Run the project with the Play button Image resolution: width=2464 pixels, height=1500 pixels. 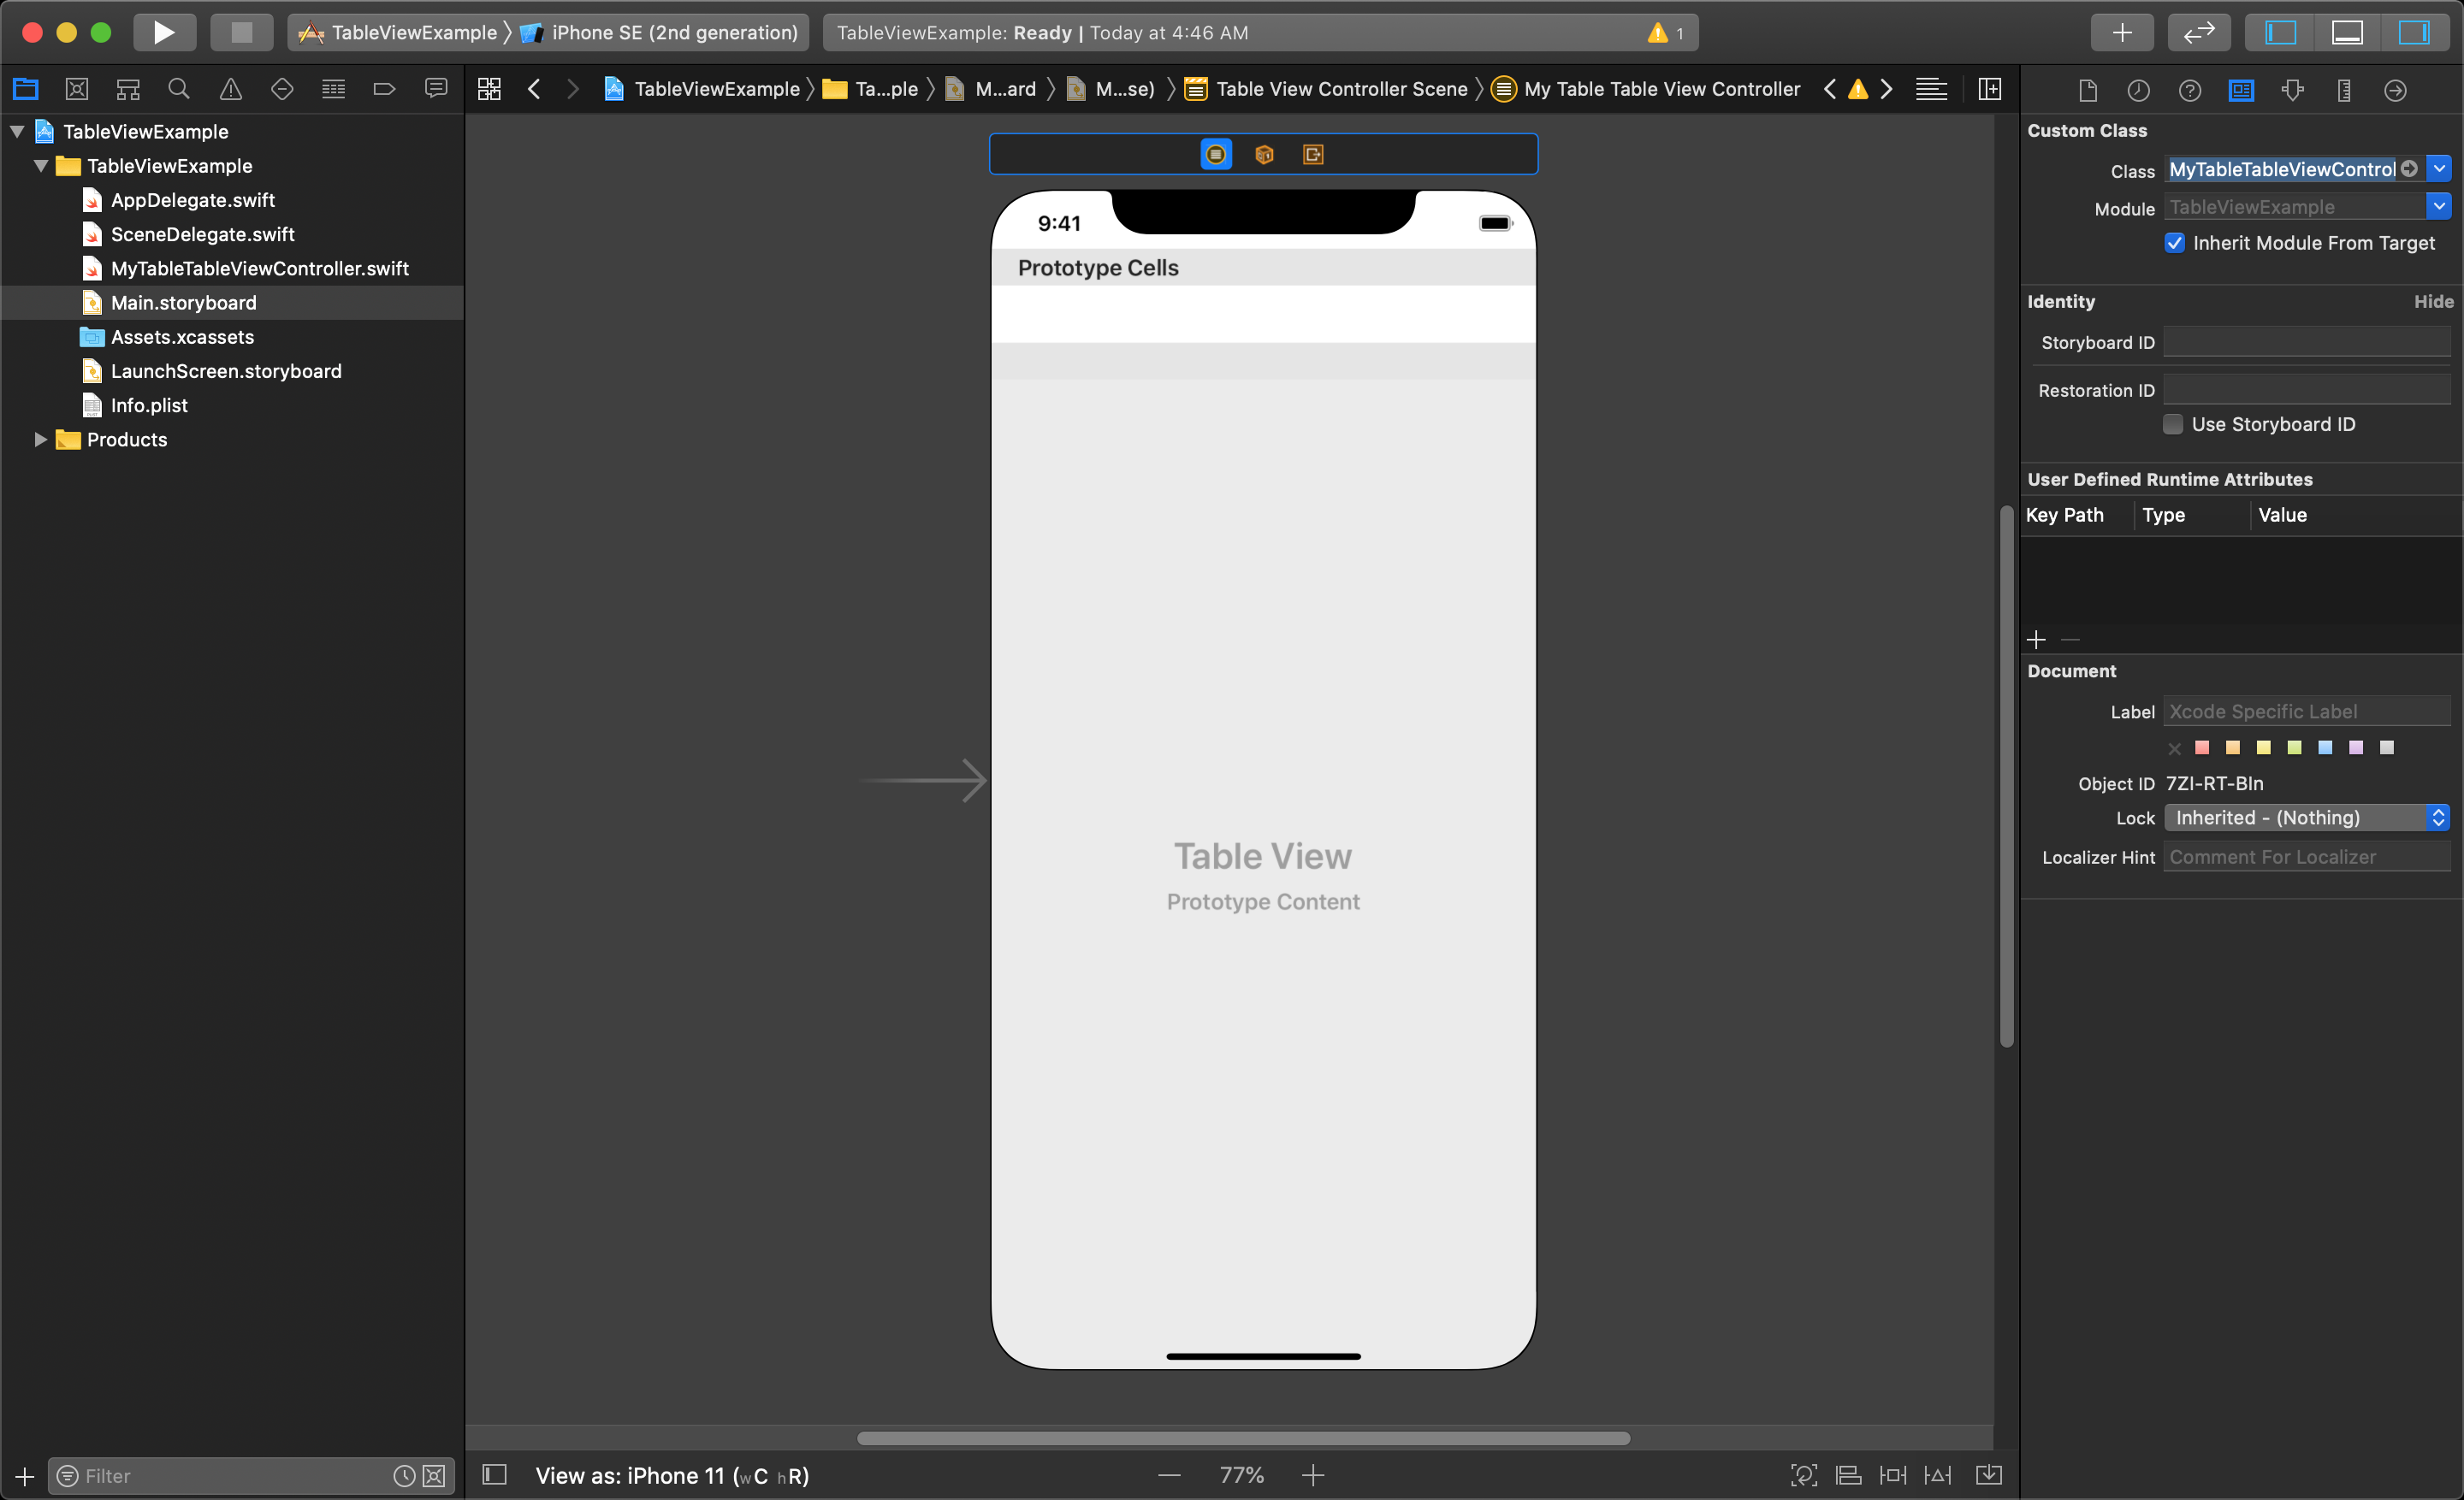pyautogui.click(x=164, y=32)
